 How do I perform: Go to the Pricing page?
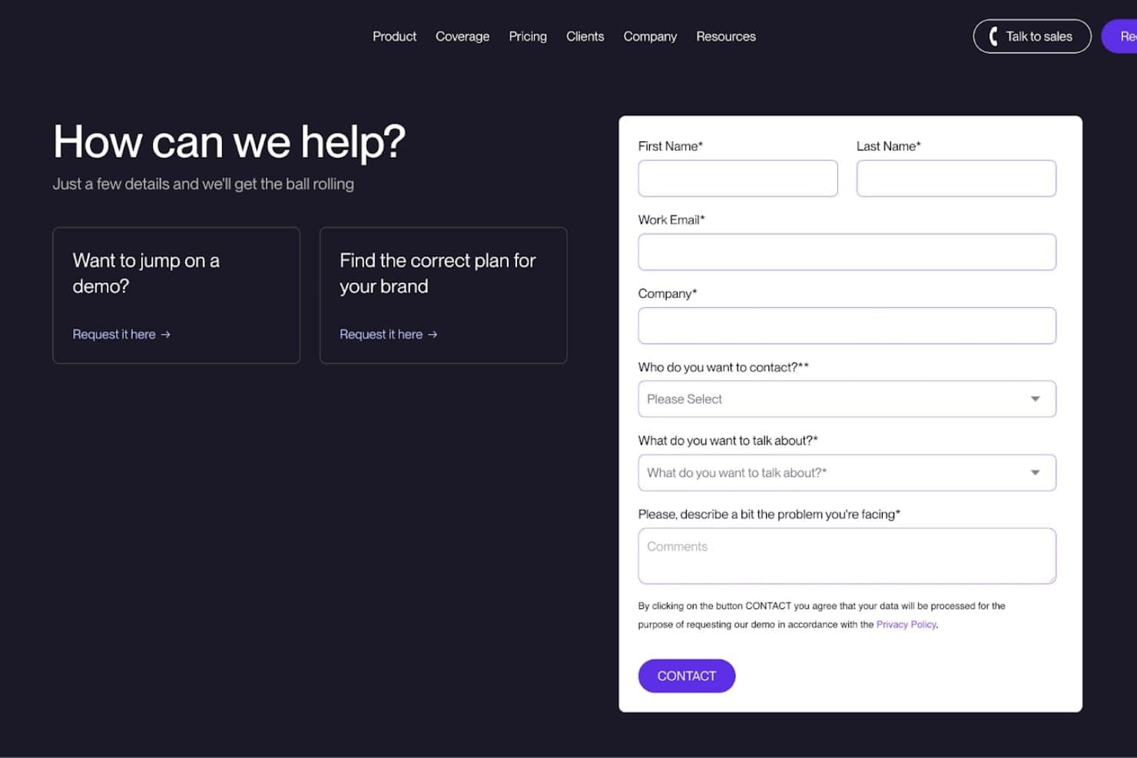(x=528, y=36)
